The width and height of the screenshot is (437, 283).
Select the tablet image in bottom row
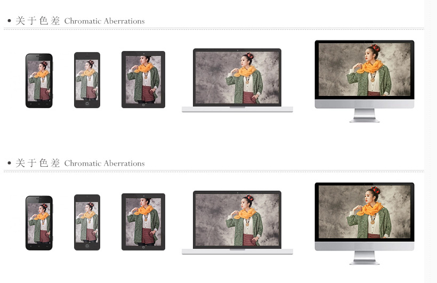(143, 222)
